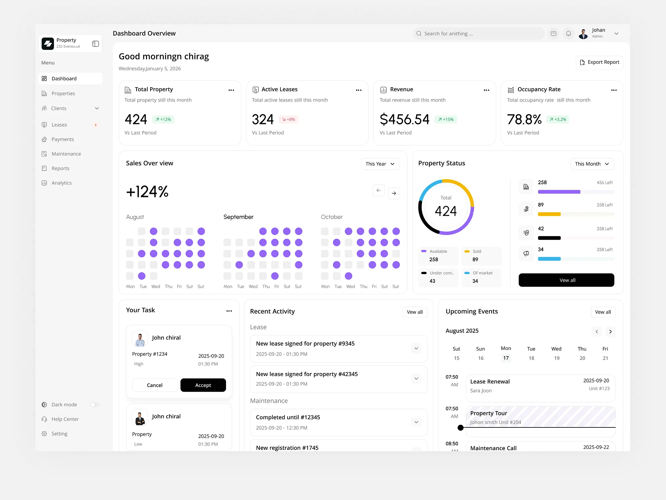Open the mail inbox icon in top bar
Screen dimensions: 666x500
[553, 33]
